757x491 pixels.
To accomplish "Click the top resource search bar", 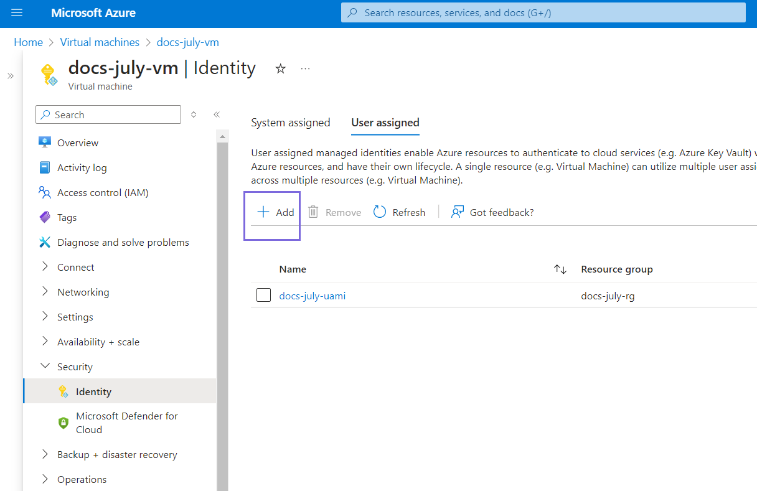I will pos(543,12).
